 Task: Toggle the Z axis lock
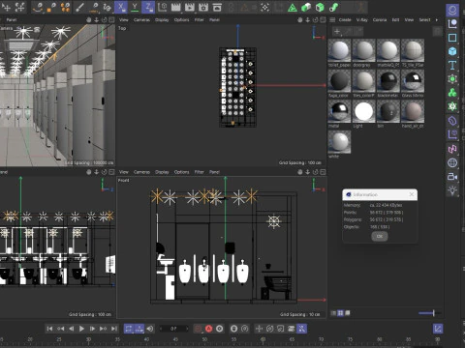coord(148,7)
